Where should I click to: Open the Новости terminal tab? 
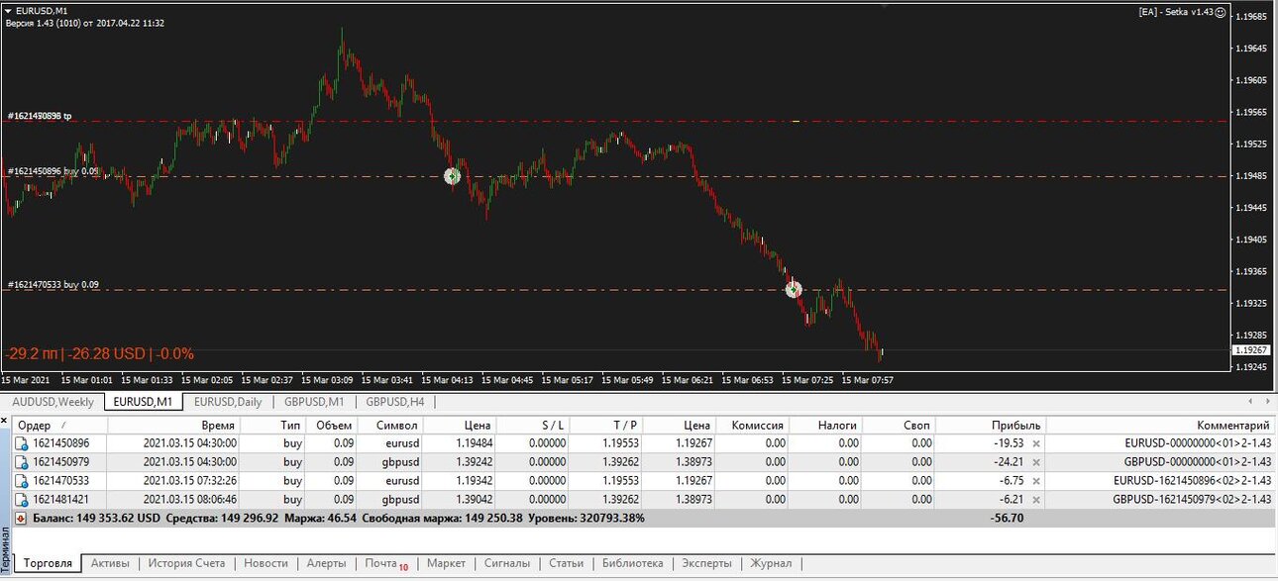(266, 563)
